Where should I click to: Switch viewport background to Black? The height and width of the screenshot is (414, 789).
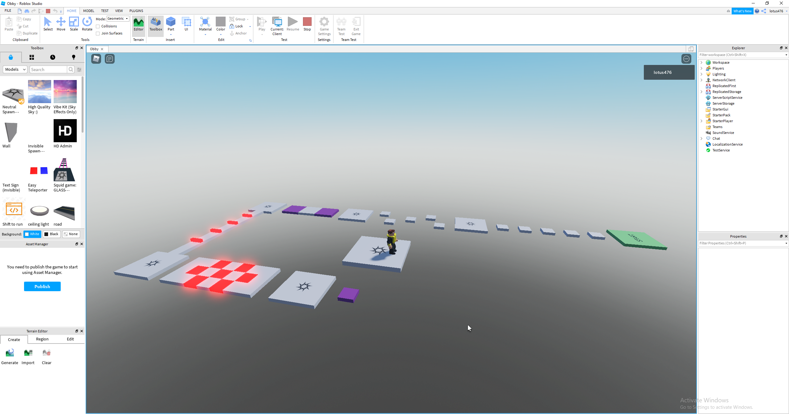click(51, 234)
